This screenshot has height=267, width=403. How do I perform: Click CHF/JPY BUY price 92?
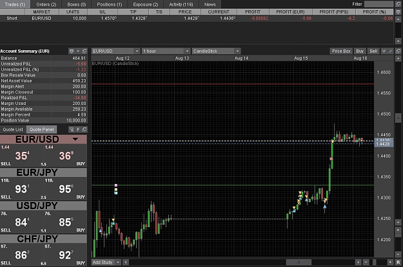click(x=66, y=255)
